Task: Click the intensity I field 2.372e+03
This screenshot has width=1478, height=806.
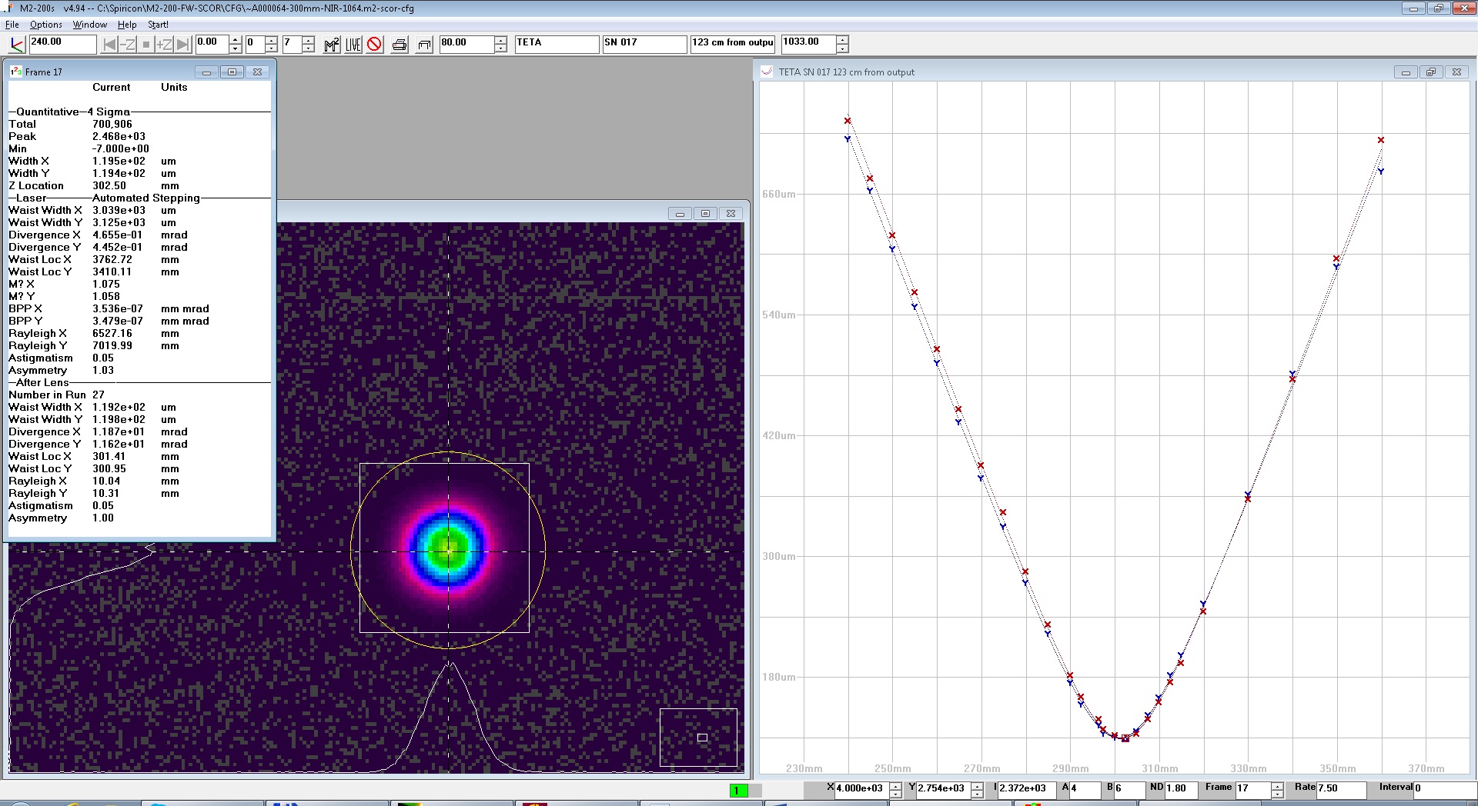Action: click(1028, 790)
